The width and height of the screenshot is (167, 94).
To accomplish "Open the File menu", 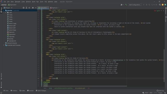I will click(x=5, y=2).
